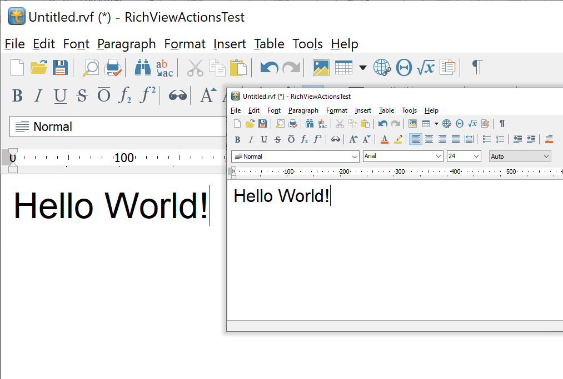Click the increase indent icon in the smaller window
This screenshot has height=379, width=563.
pyautogui.click(x=531, y=139)
